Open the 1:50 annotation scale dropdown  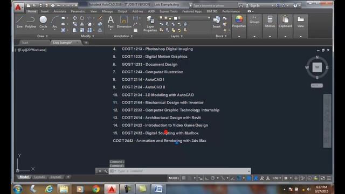(277, 178)
